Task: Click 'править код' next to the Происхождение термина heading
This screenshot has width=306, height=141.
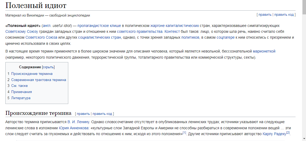Action: pos(102,114)
